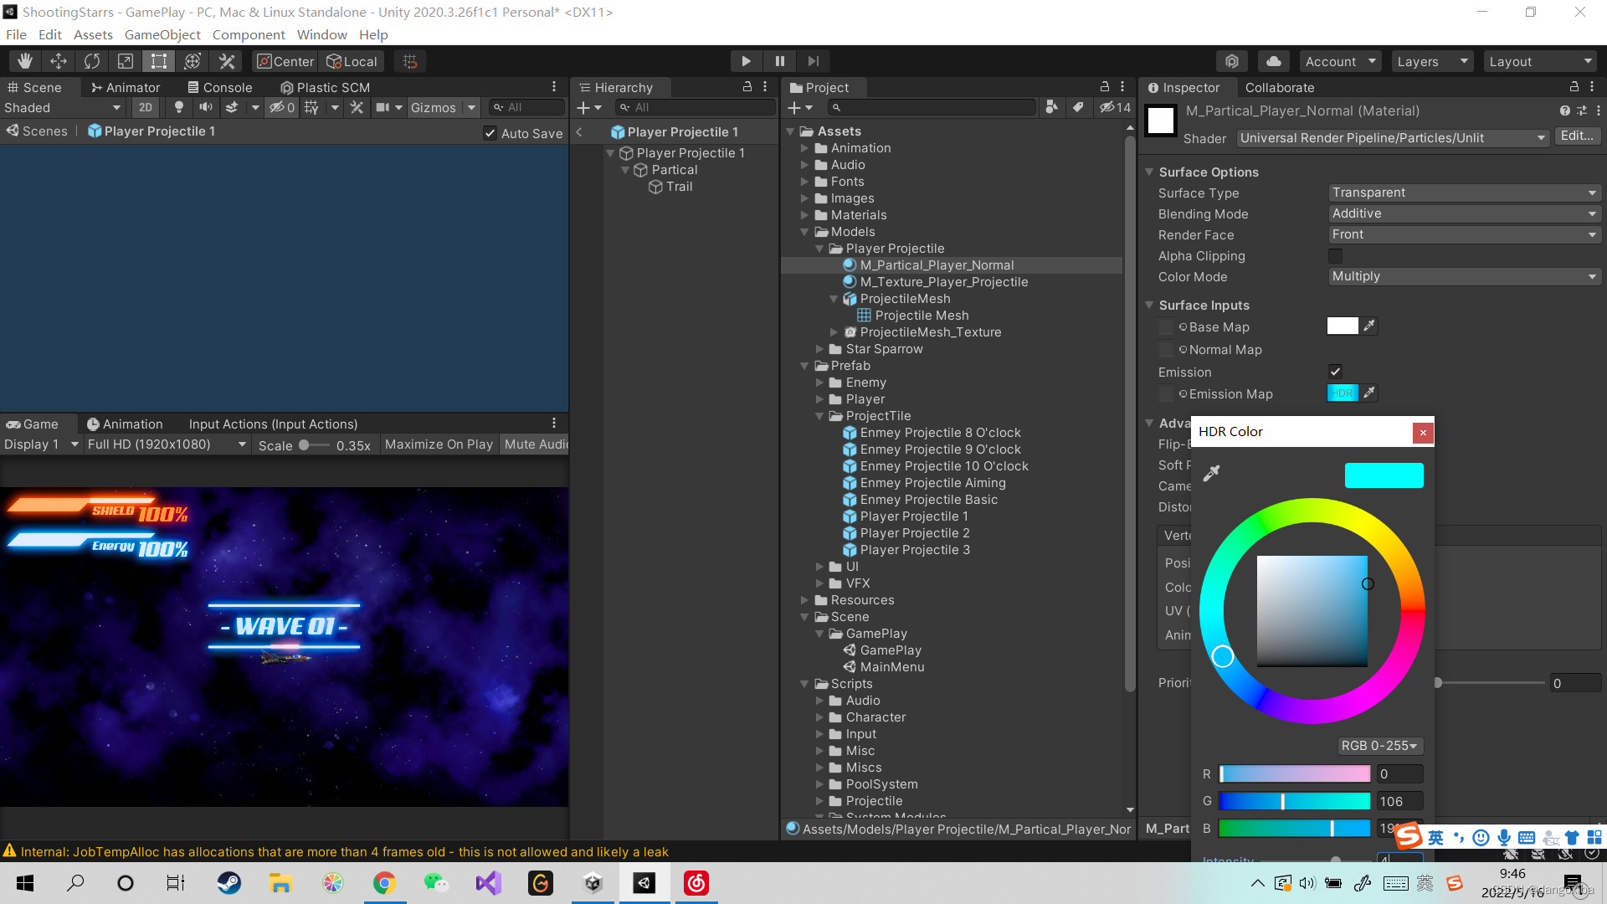This screenshot has width=1607, height=904.
Task: Switch to the Console tab
Action: coord(220,87)
